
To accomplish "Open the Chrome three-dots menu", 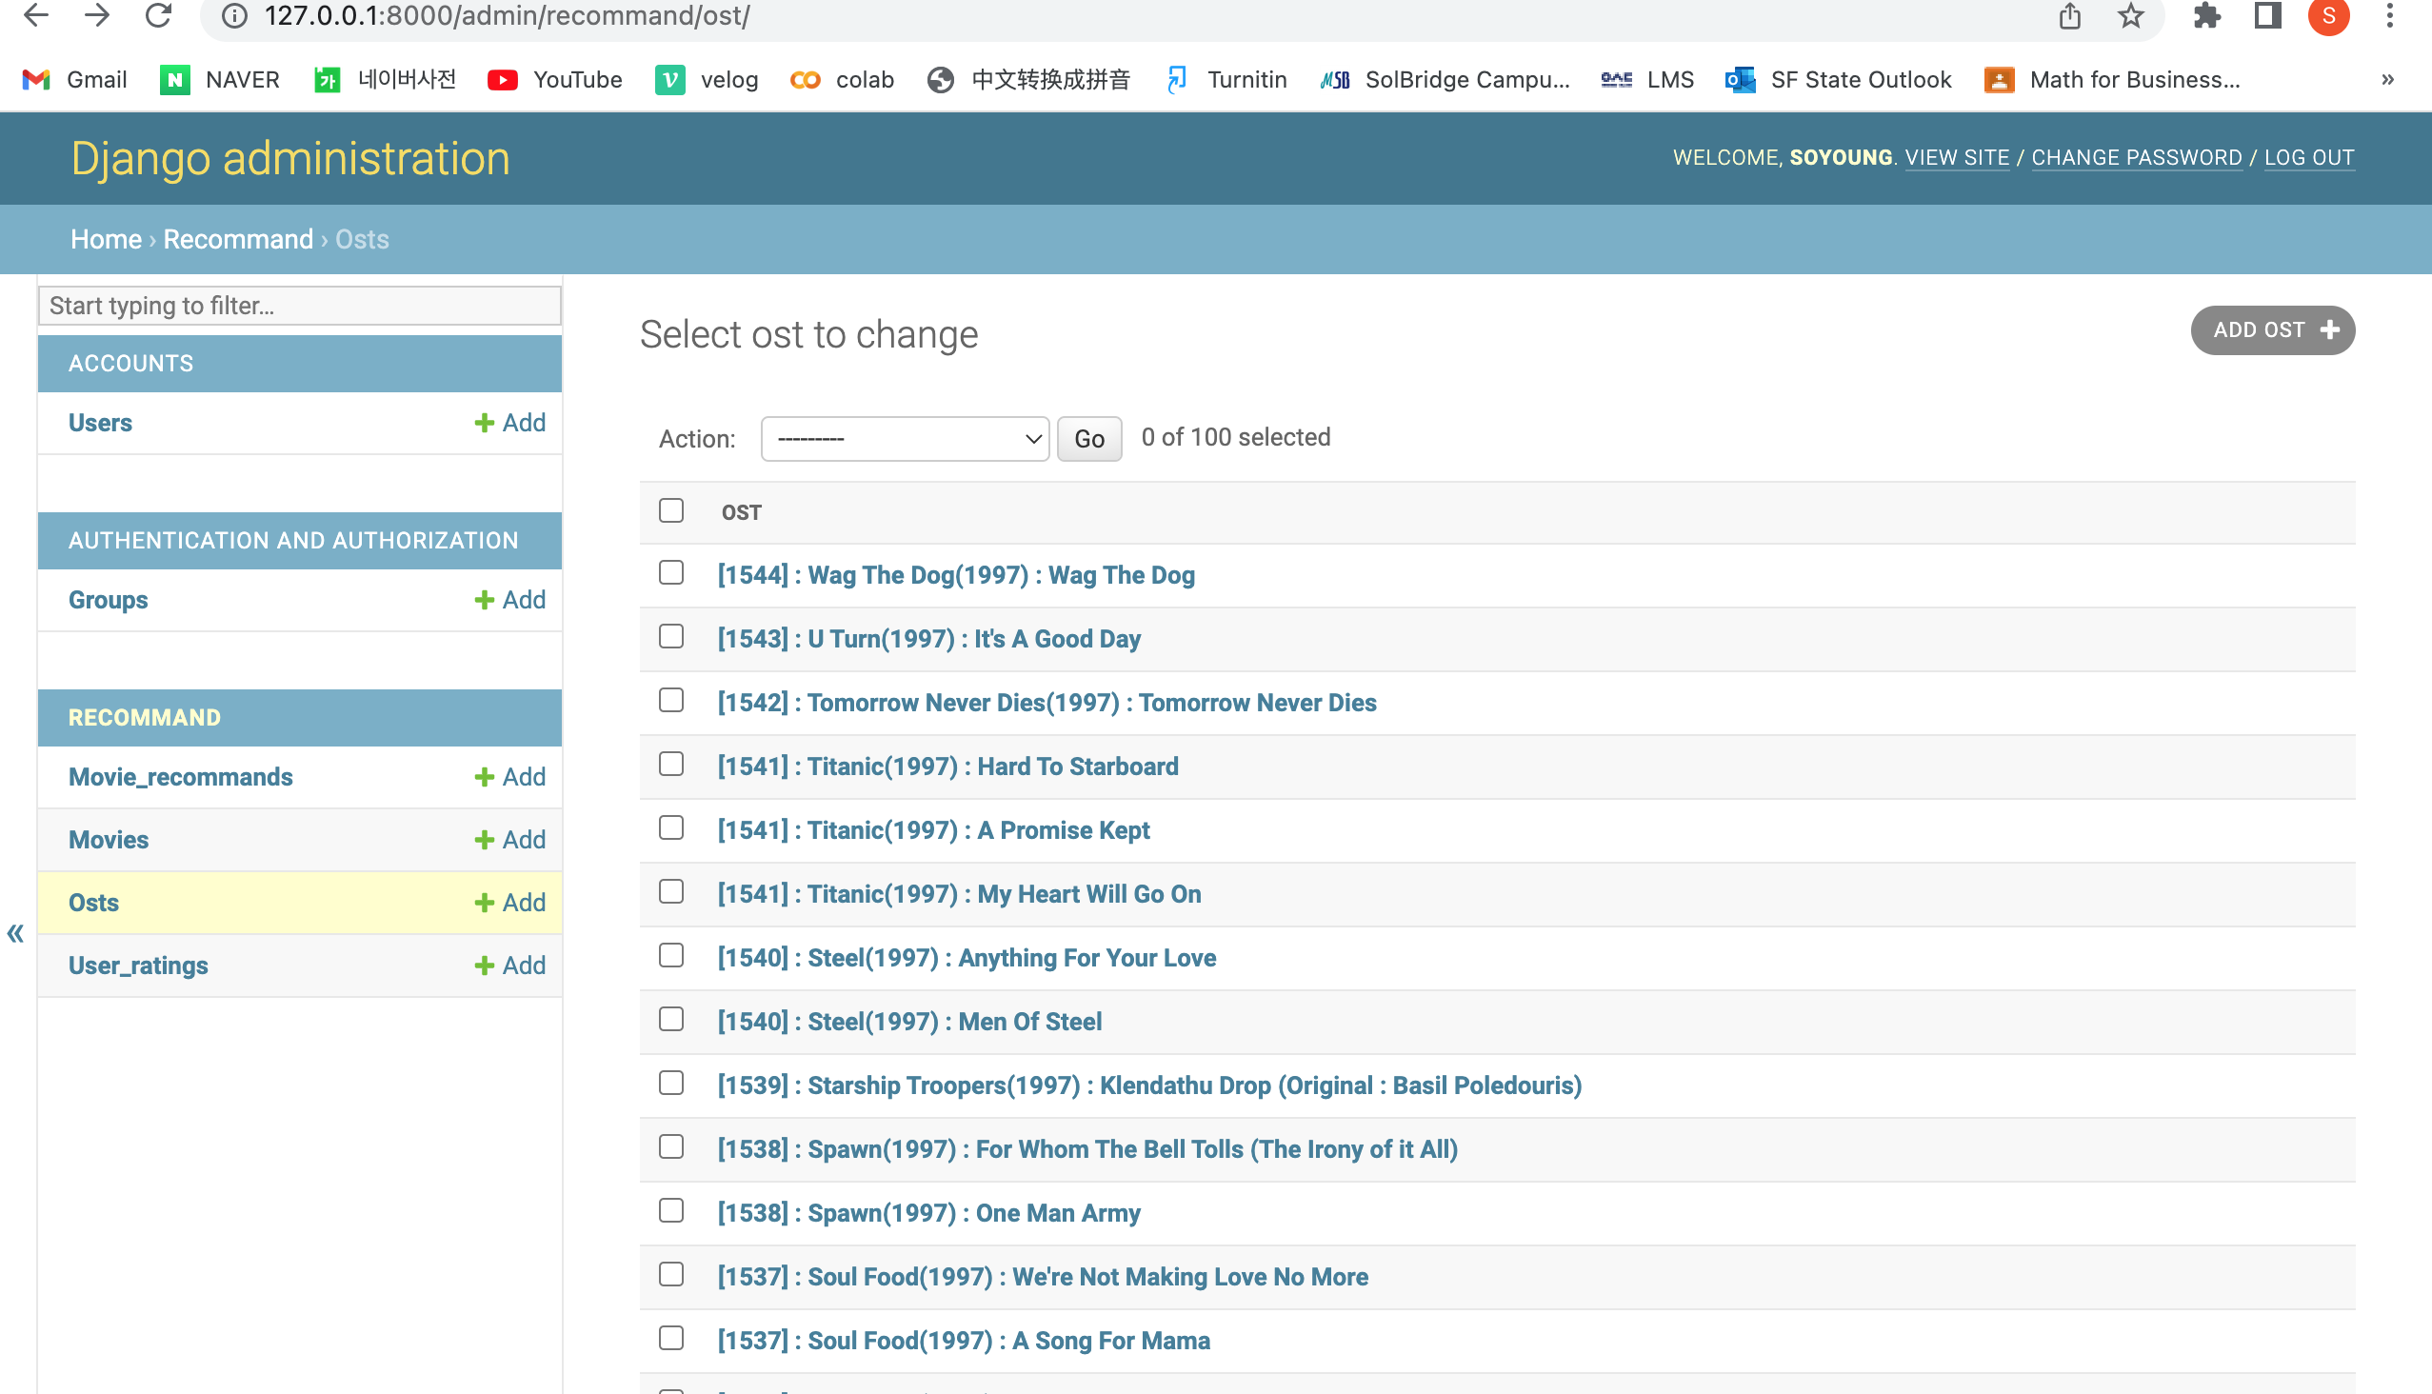I will 2390,15.
